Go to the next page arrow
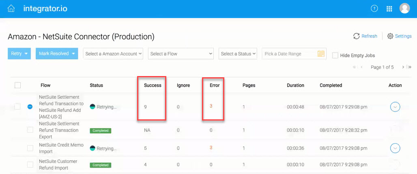The width and height of the screenshot is (417, 174). [403, 67]
